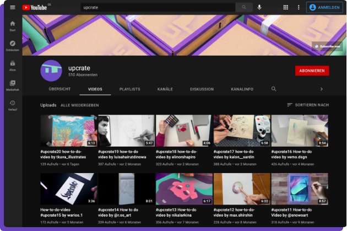
Task: Activate voice search microphone
Action: point(259,7)
